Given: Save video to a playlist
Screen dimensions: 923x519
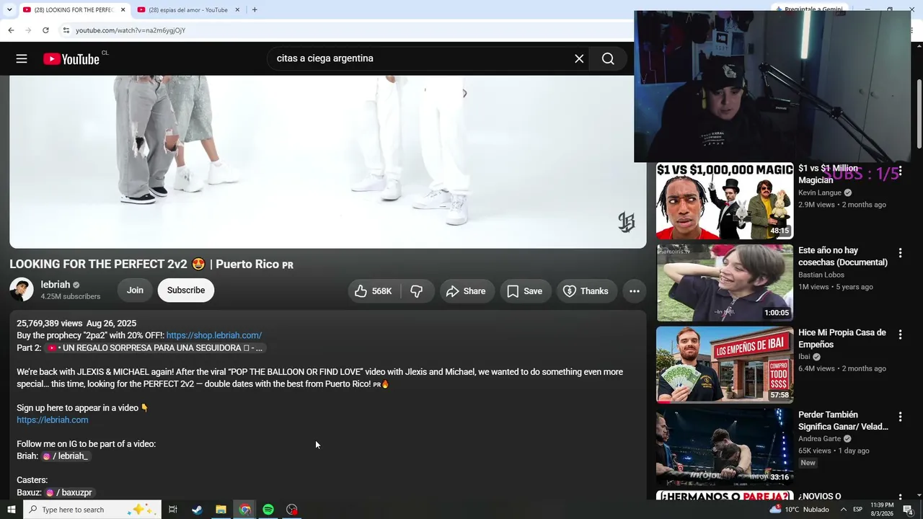Looking at the screenshot, I should [x=525, y=291].
